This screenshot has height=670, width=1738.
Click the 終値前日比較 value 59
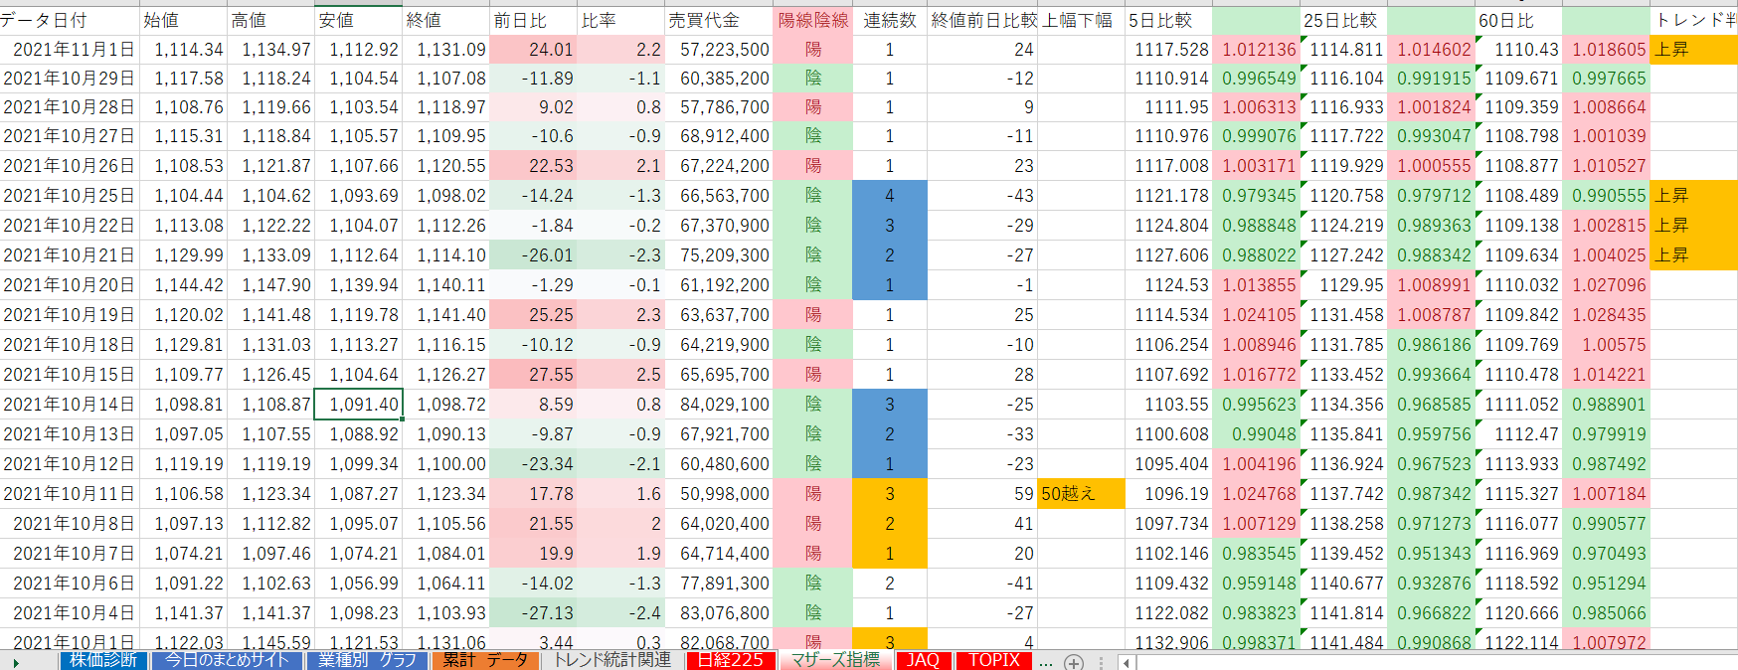coord(982,494)
